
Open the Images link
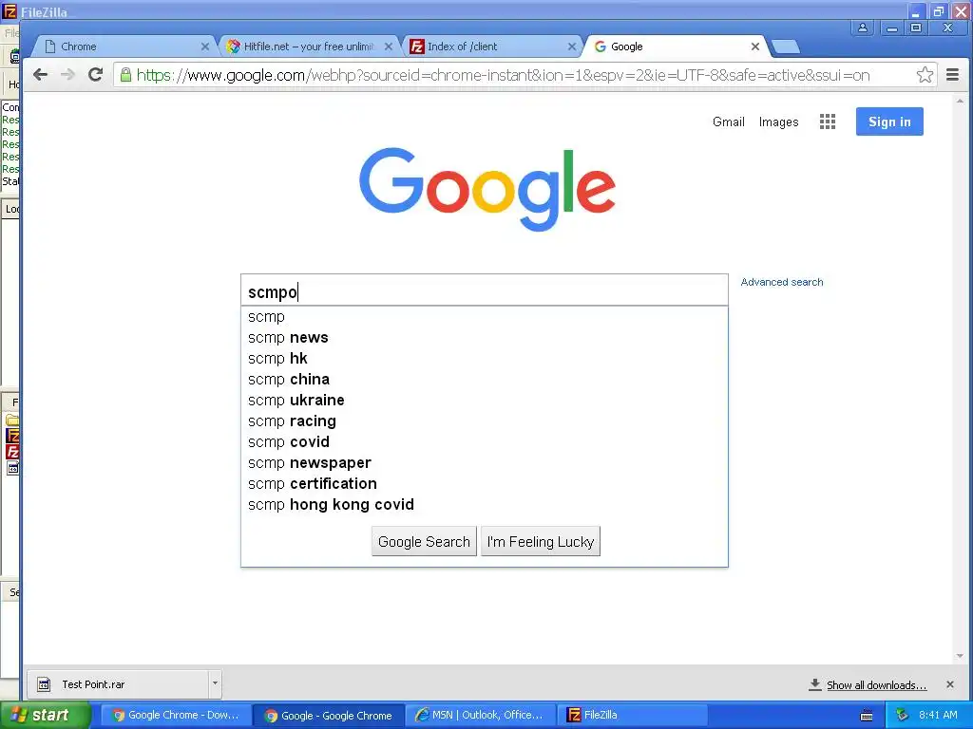click(778, 122)
